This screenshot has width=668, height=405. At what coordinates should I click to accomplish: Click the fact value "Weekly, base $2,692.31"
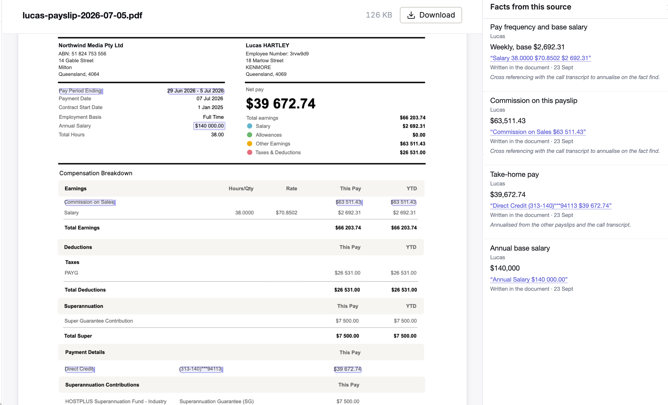click(527, 47)
